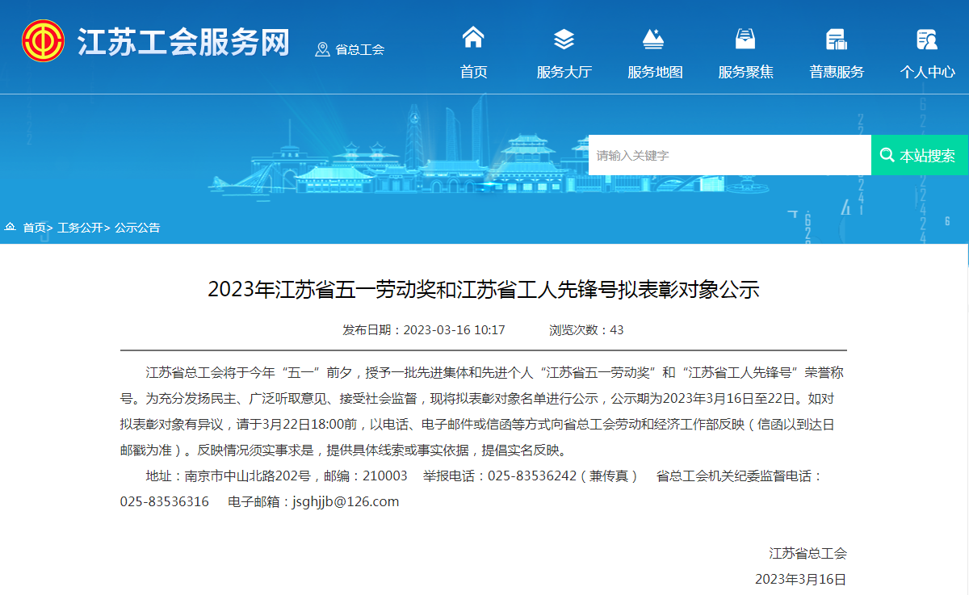Click the supervision phone 025-83536316
Image resolution: width=969 pixels, height=595 pixels.
165,501
